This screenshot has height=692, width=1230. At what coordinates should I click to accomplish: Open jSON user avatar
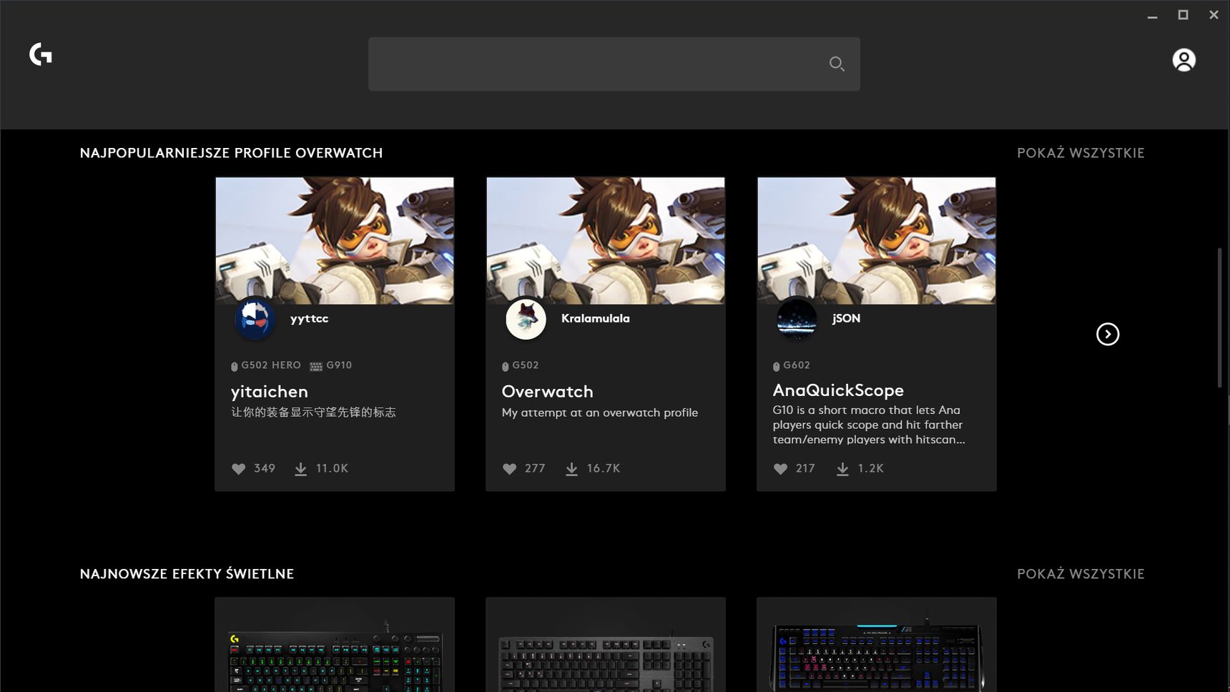[797, 319]
